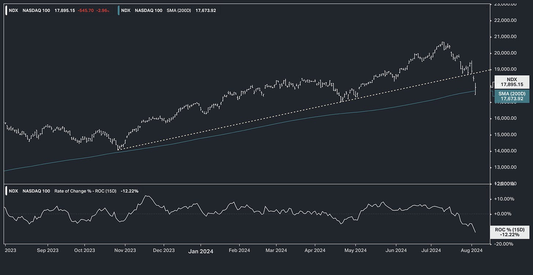Click Jun 2024 on the date axis
533x275 pixels.
(396, 250)
